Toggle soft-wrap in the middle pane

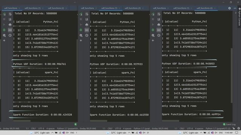point(87,14)
